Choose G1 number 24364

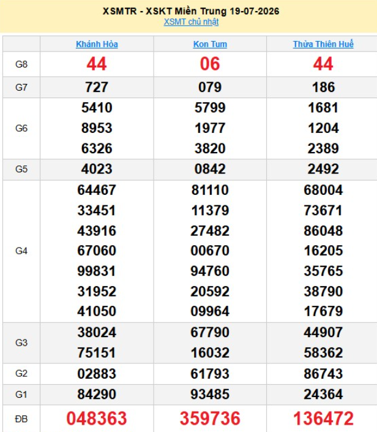tap(323, 394)
